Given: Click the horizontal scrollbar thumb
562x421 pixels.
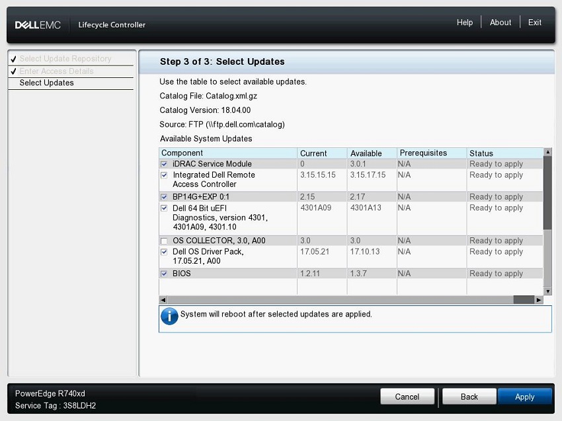Looking at the screenshot, I should coord(524,299).
